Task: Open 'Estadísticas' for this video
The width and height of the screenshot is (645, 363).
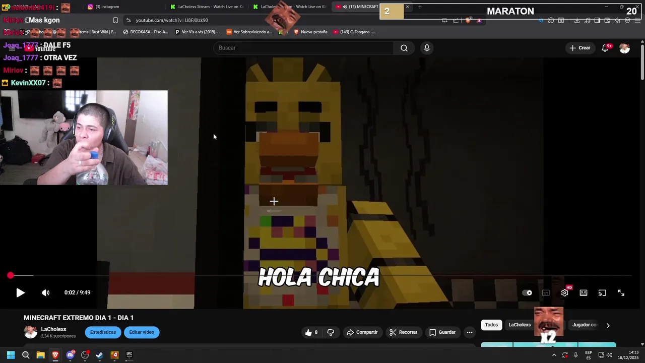Action: tap(103, 332)
